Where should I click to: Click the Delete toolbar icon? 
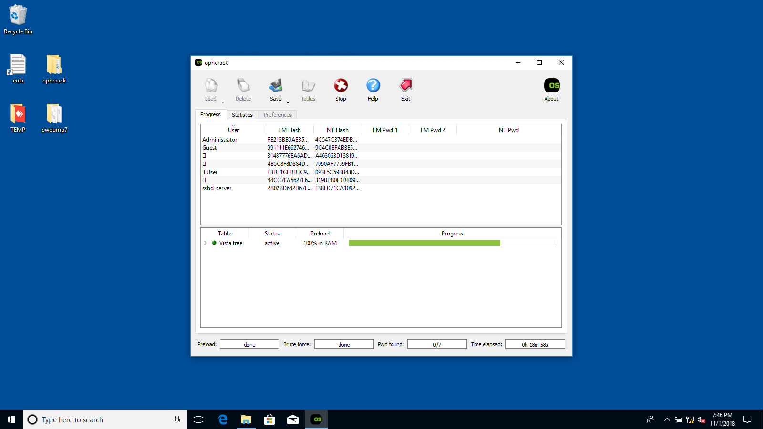243,86
